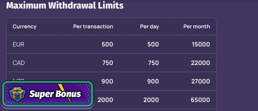This screenshot has width=258, height=111.
Task: Click the 900 per transaction value
Action: click(107, 81)
